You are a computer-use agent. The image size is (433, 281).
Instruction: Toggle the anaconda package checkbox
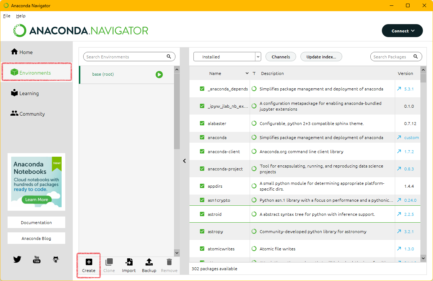click(202, 137)
